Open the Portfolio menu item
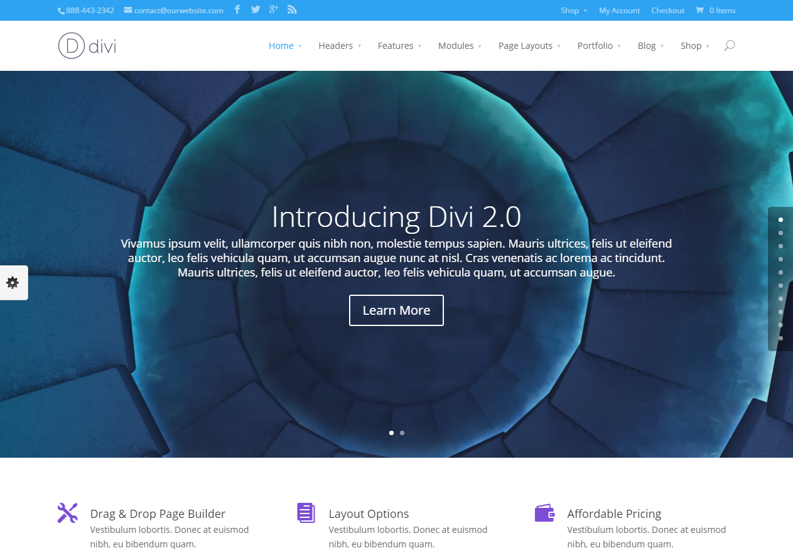 [595, 46]
